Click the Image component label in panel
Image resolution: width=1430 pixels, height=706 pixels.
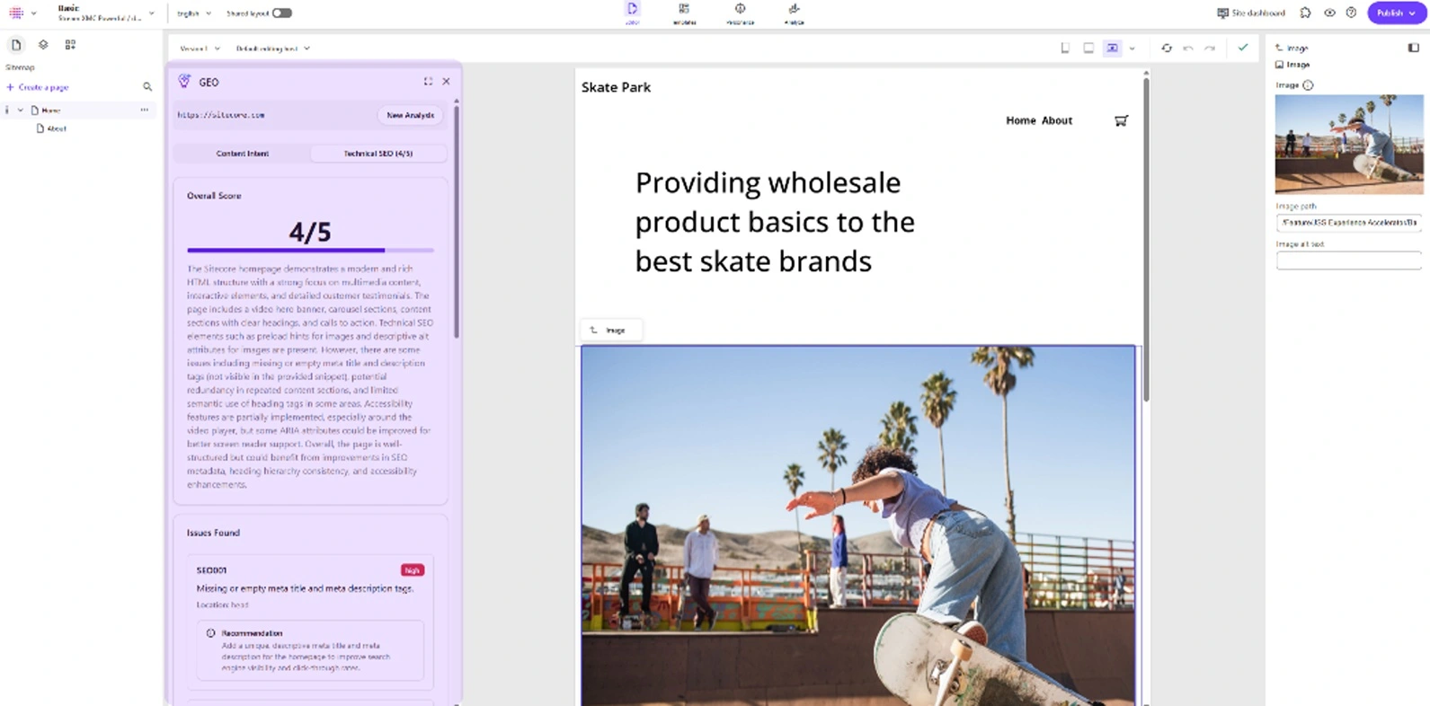(1292, 65)
